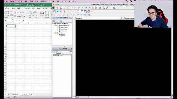
Task: Open the マクロ list ribbon button
Action: (11, 14)
